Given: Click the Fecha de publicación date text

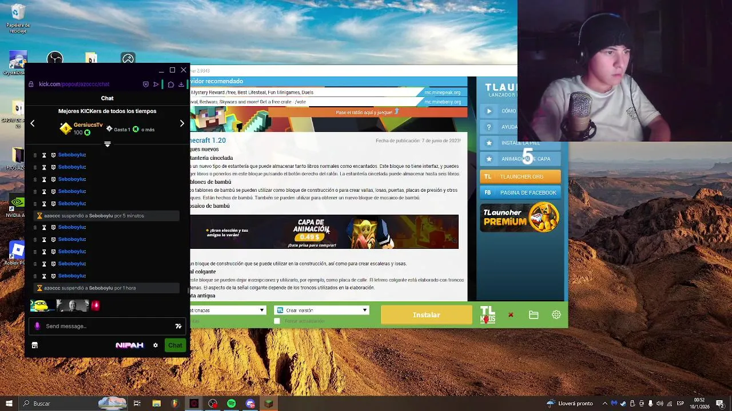Looking at the screenshot, I should (418, 140).
